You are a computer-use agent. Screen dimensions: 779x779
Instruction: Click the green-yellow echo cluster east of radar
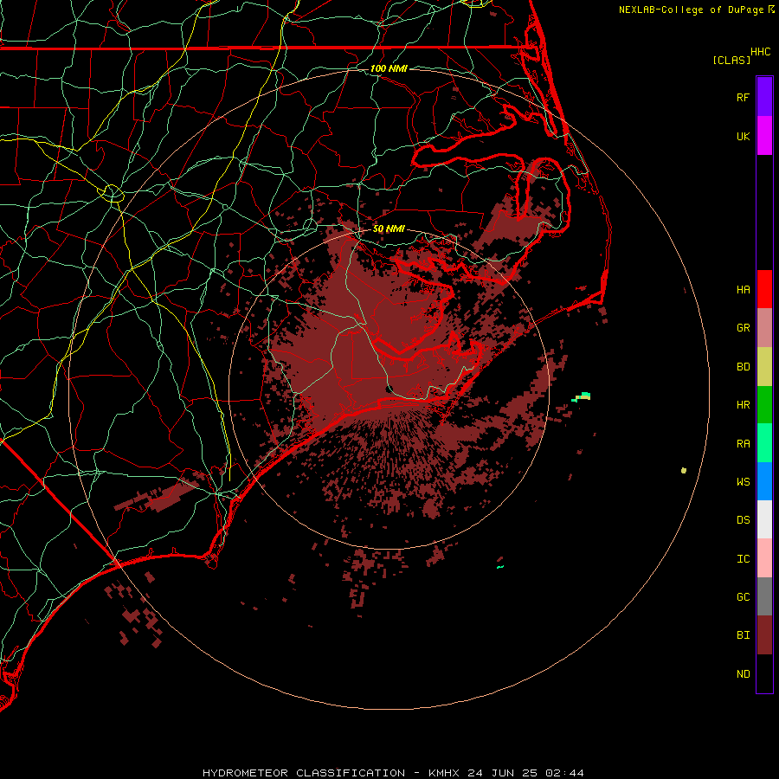582,396
